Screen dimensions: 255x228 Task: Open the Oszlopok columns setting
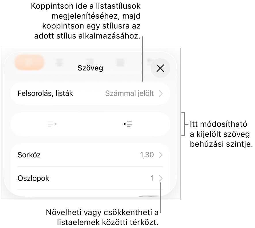click(90, 178)
